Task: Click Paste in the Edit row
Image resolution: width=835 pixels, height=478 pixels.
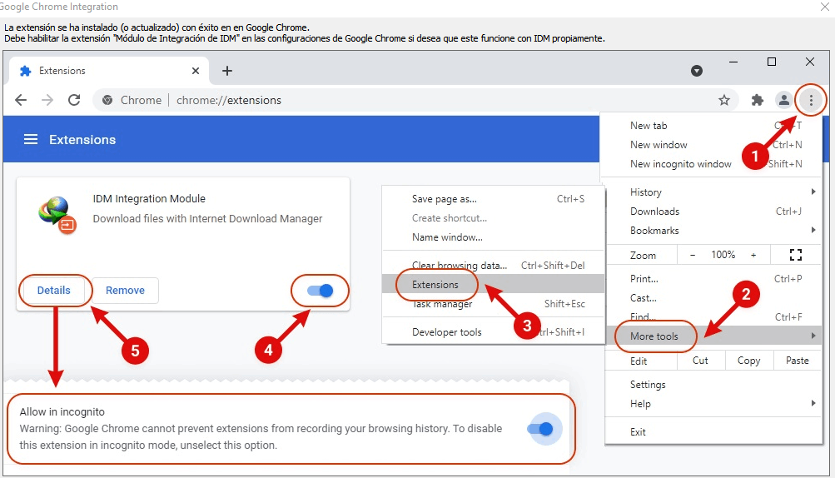Action: click(798, 361)
